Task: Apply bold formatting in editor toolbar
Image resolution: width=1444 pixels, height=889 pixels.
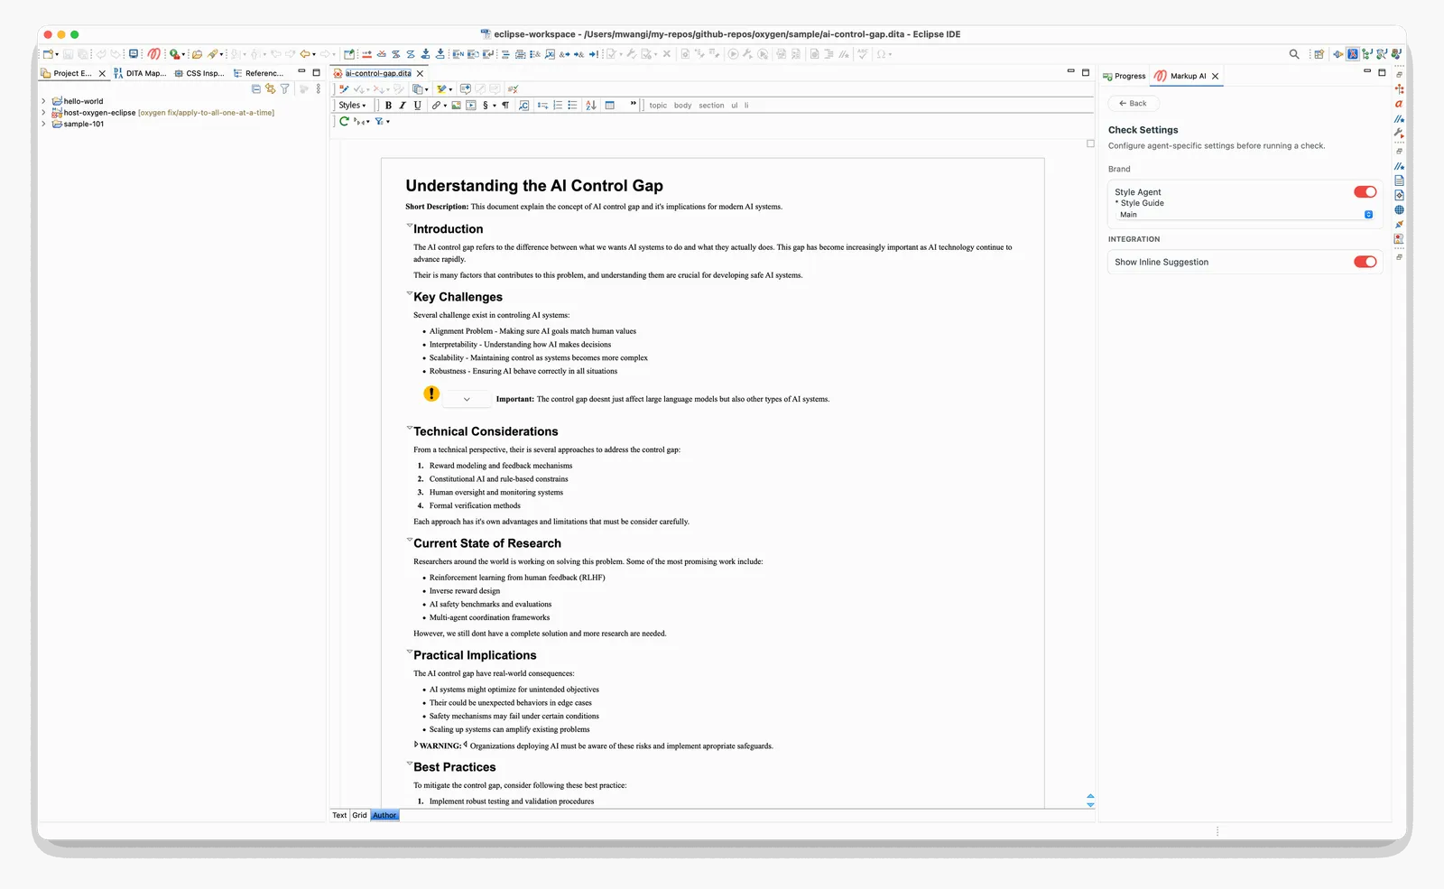Action: click(x=388, y=106)
